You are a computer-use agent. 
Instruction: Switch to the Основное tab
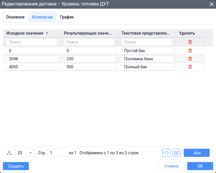tap(15, 17)
